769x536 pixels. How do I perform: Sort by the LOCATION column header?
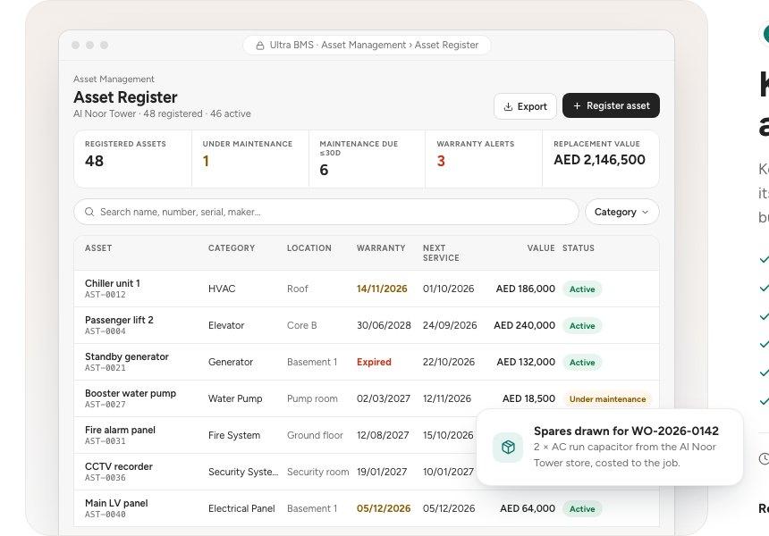[309, 248]
